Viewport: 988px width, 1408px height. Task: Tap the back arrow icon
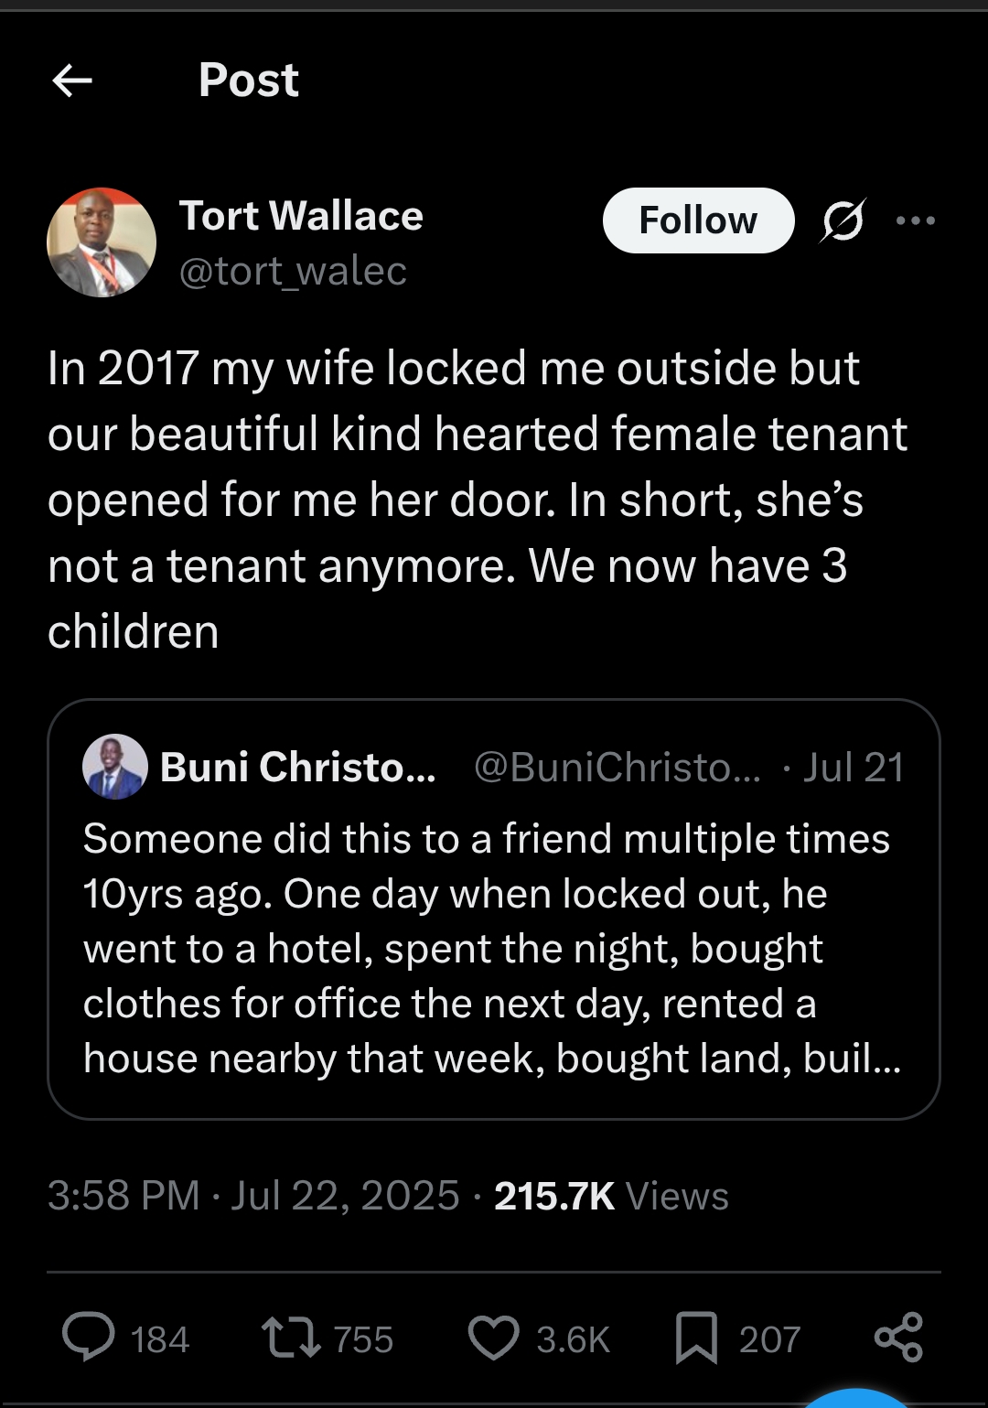72,81
